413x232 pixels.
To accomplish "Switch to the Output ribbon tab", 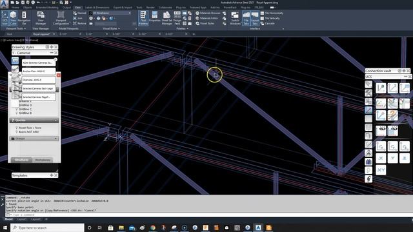I will pyautogui.click(x=66, y=8).
